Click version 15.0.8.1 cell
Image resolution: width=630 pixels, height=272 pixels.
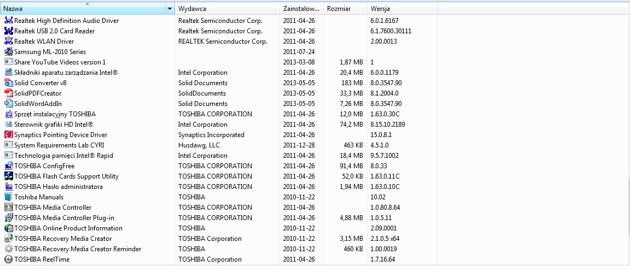381,135
